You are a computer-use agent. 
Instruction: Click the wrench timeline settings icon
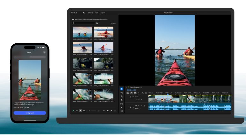point(143,93)
